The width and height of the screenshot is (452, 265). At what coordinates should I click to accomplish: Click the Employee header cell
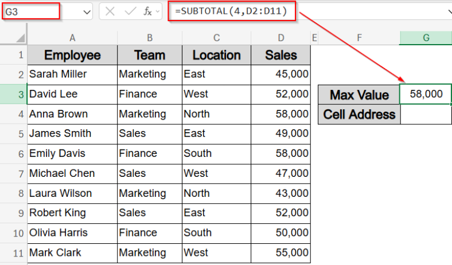pyautogui.click(x=72, y=56)
